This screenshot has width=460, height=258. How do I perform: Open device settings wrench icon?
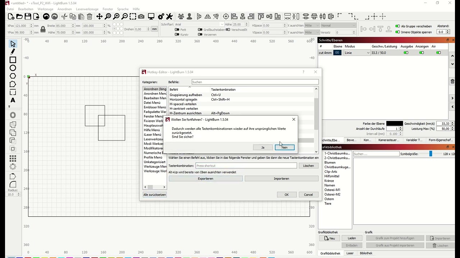pyautogui.click(x=169, y=16)
